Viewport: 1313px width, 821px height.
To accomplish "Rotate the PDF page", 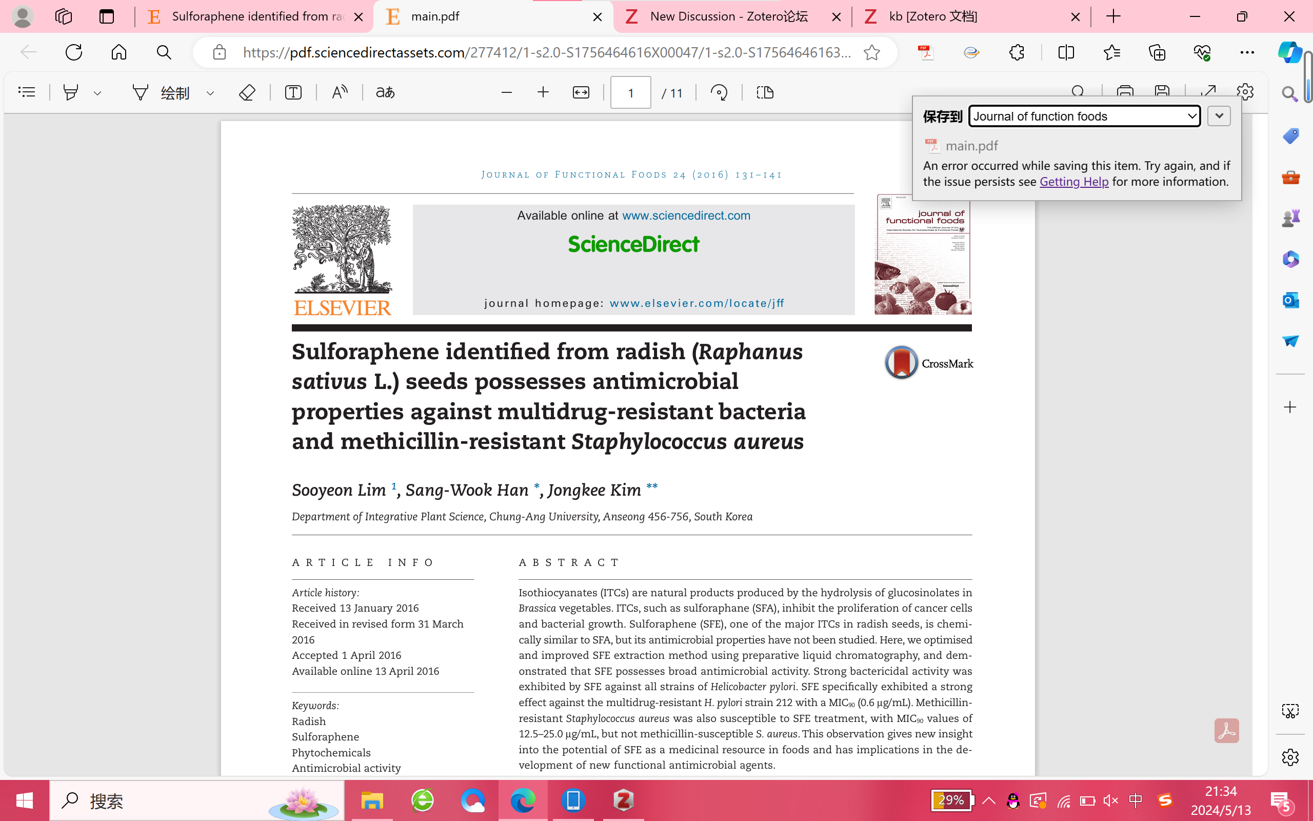I will click(719, 92).
